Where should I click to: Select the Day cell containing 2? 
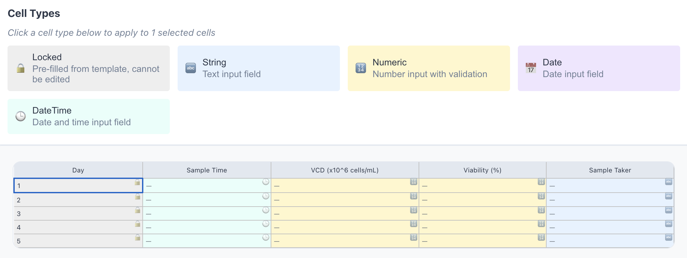pos(78,200)
